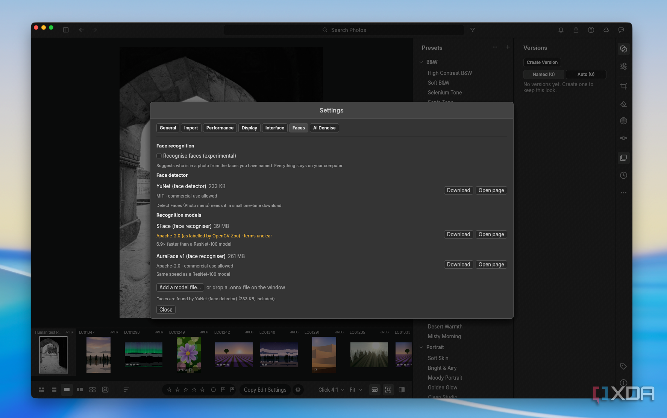Show Auto (0) versions tab
The image size is (667, 418).
pos(586,74)
